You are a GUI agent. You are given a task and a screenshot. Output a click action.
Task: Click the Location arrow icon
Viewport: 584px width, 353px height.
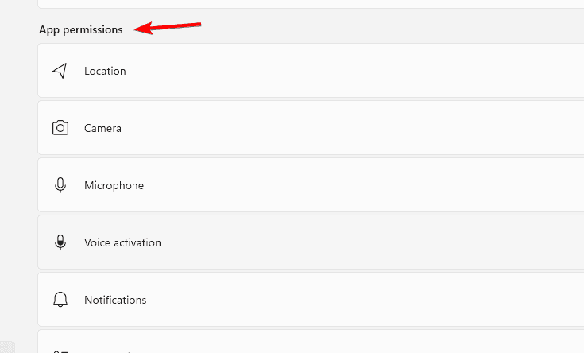click(60, 71)
